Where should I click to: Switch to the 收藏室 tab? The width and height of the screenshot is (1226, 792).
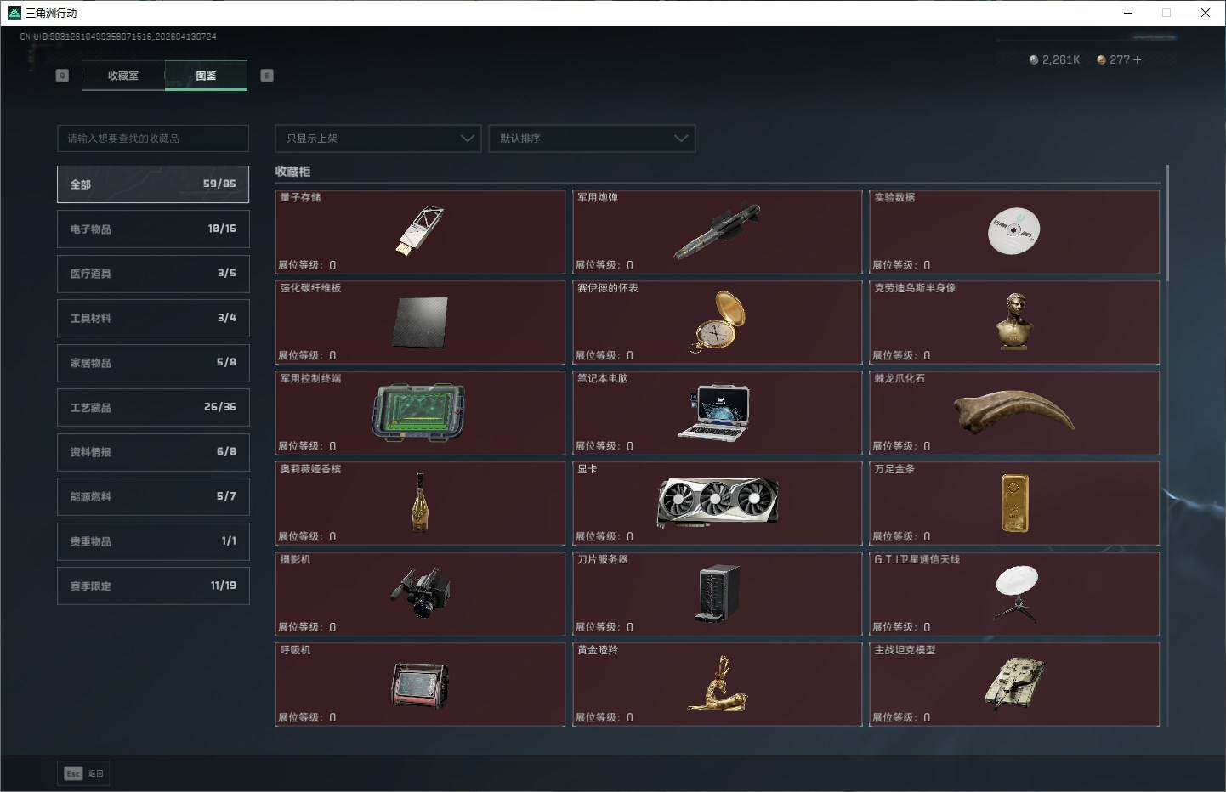(123, 76)
